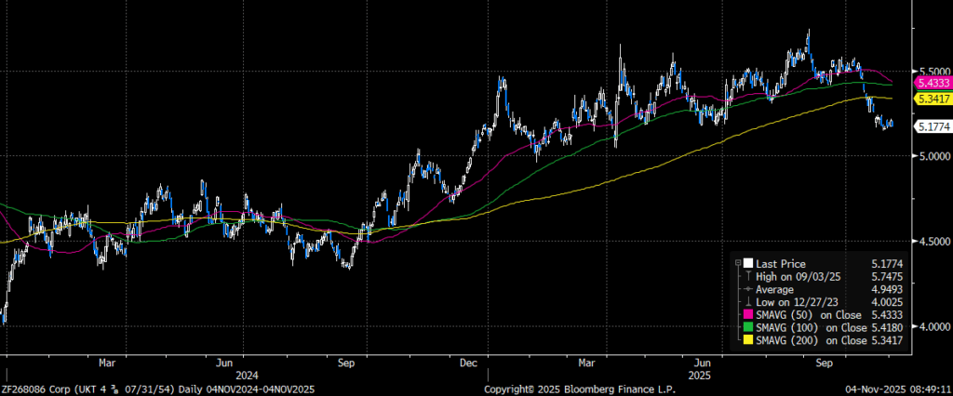Click the white 5.1774 last price axis label
The image size is (953, 396).
pyautogui.click(x=932, y=126)
